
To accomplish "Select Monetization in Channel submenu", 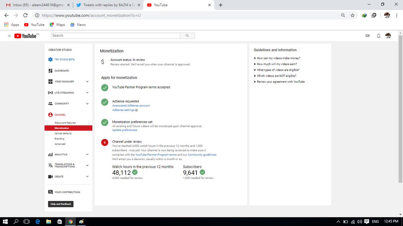I will click(68, 128).
